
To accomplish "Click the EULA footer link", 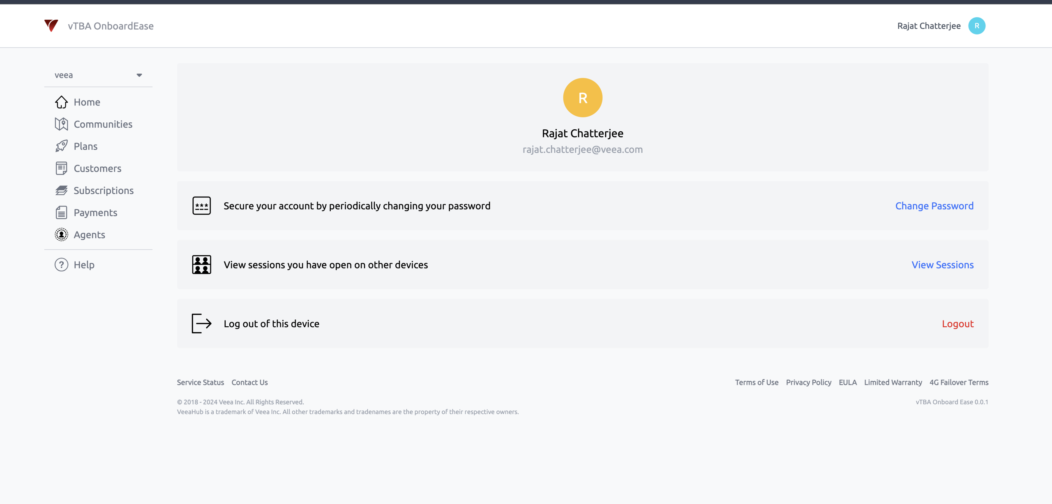I will pos(847,382).
